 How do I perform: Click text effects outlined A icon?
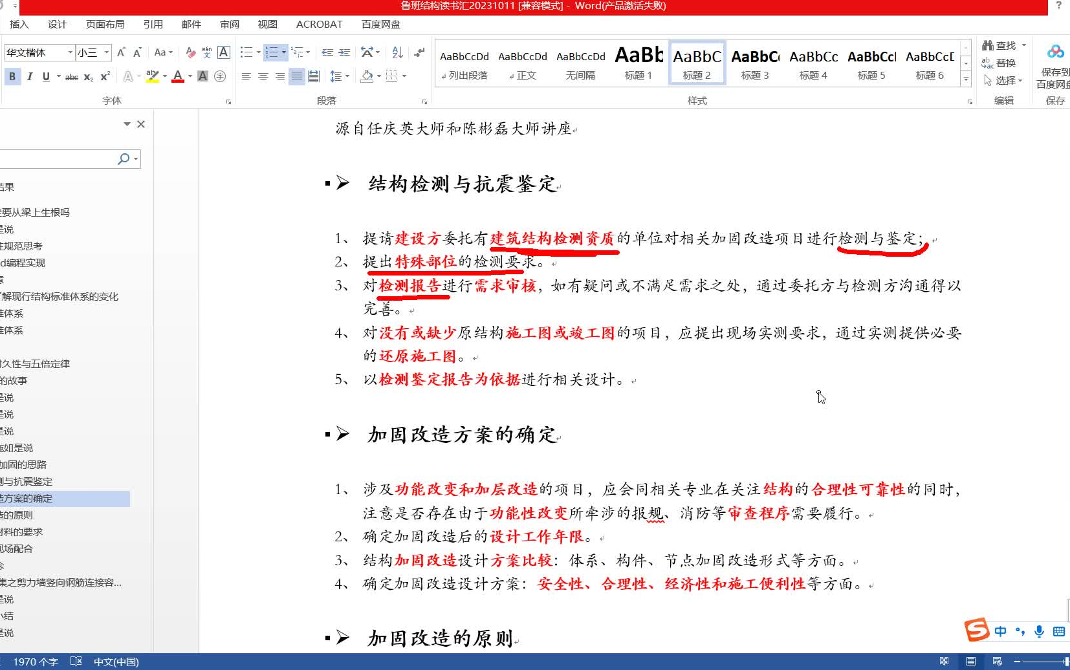point(128,76)
